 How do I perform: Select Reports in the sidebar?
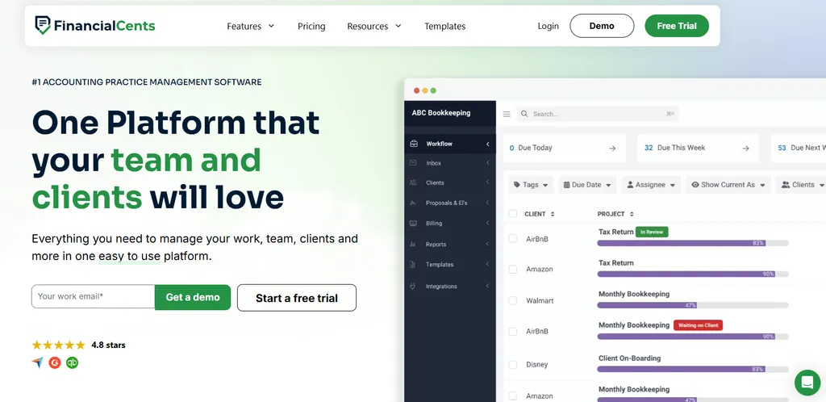(x=436, y=244)
